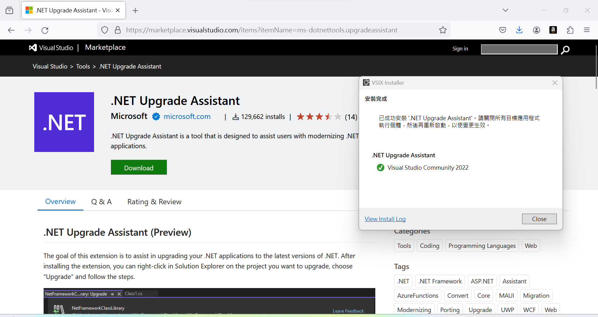Open the Rating & Review tab
The height and width of the screenshot is (317, 598).
click(x=154, y=202)
